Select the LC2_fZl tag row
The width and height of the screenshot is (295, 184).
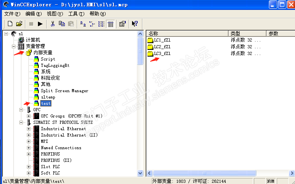(162, 47)
